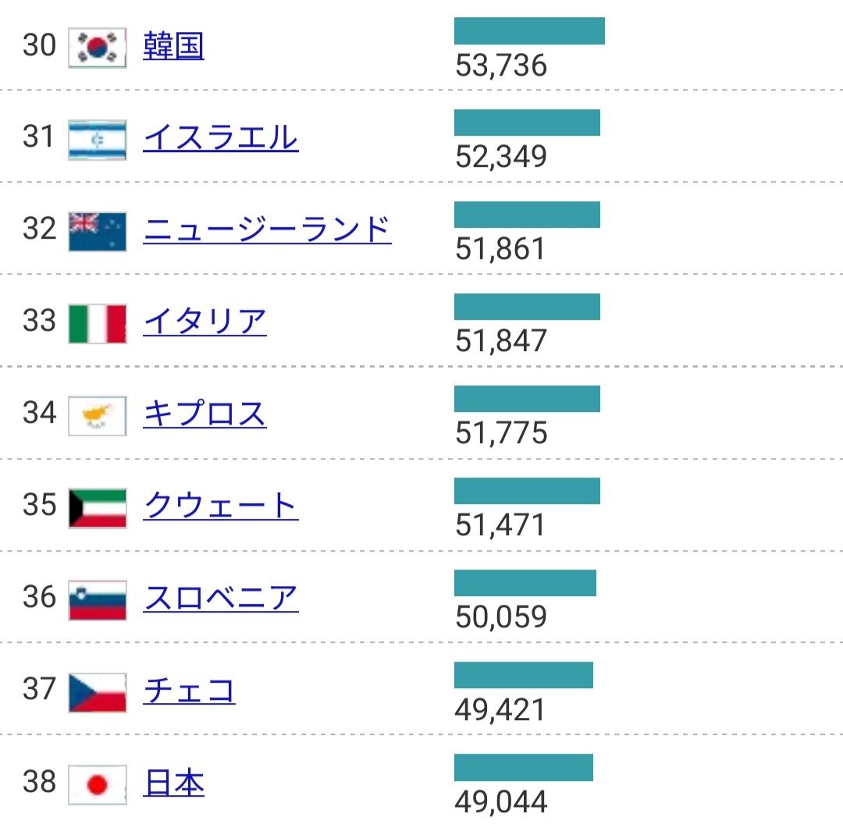Click the Japan flag icon
Screen dimensions: 843x824
(97, 784)
